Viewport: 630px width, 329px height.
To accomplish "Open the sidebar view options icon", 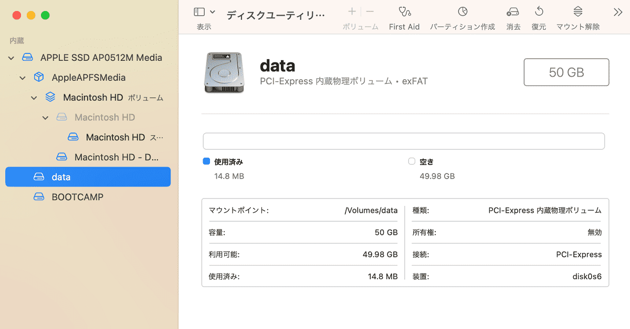I will (x=199, y=12).
